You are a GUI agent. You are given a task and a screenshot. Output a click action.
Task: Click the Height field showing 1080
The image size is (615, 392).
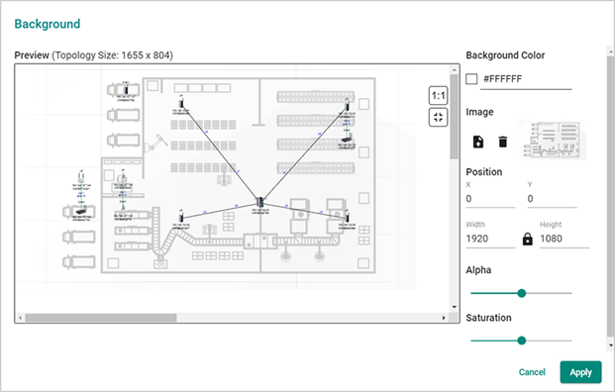pos(564,239)
